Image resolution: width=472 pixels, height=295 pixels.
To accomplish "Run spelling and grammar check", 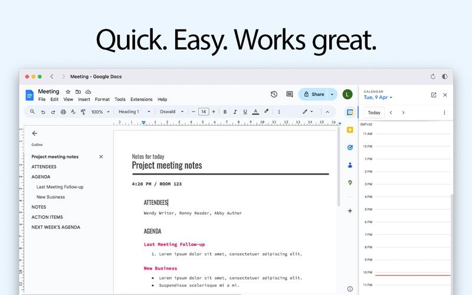I will (x=73, y=112).
